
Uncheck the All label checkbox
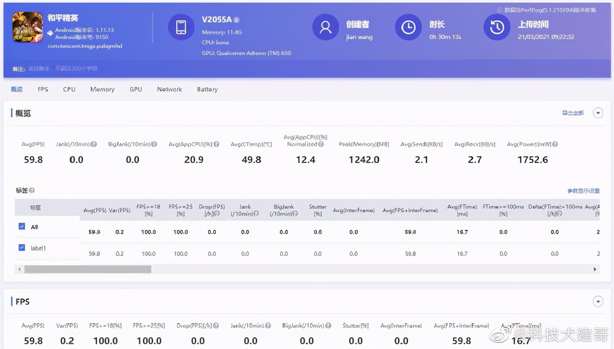point(21,226)
